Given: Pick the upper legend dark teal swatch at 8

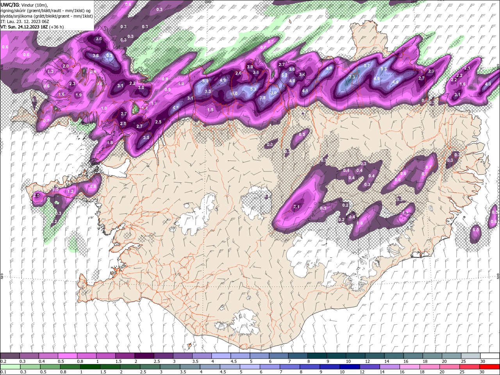Looking at the screenshot, I should tap(317, 356).
